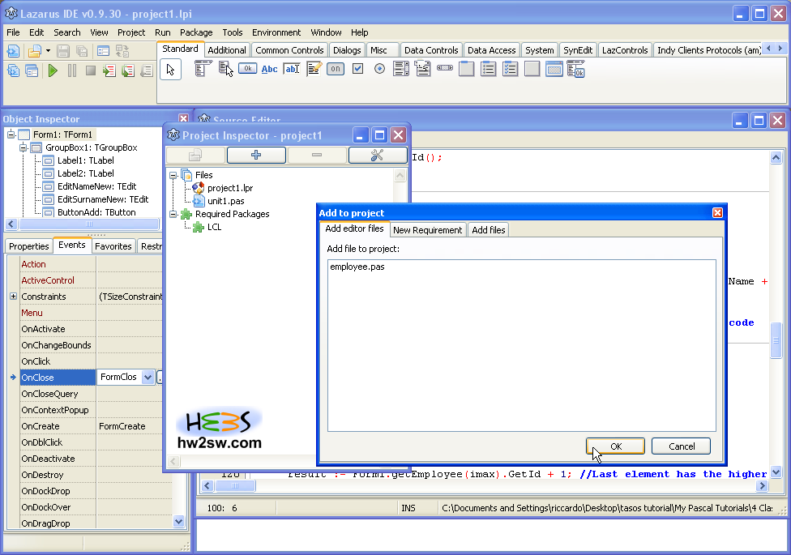The height and width of the screenshot is (555, 791).
Task: Select the TGroupBox component icon
Action: pyautogui.click(x=467, y=69)
